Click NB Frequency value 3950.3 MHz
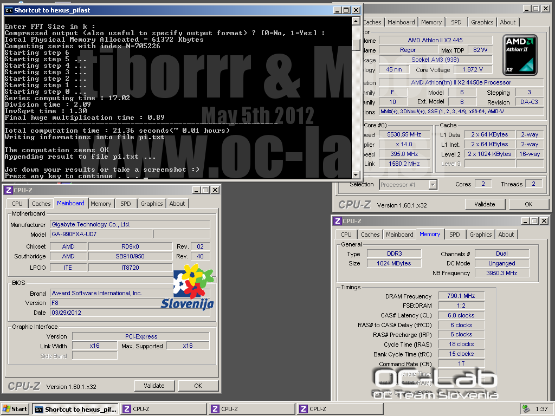 click(x=501, y=273)
